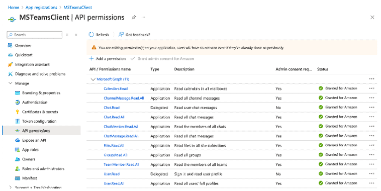Open Certificates & secrets menu item
The image size is (381, 191).
click(40, 112)
